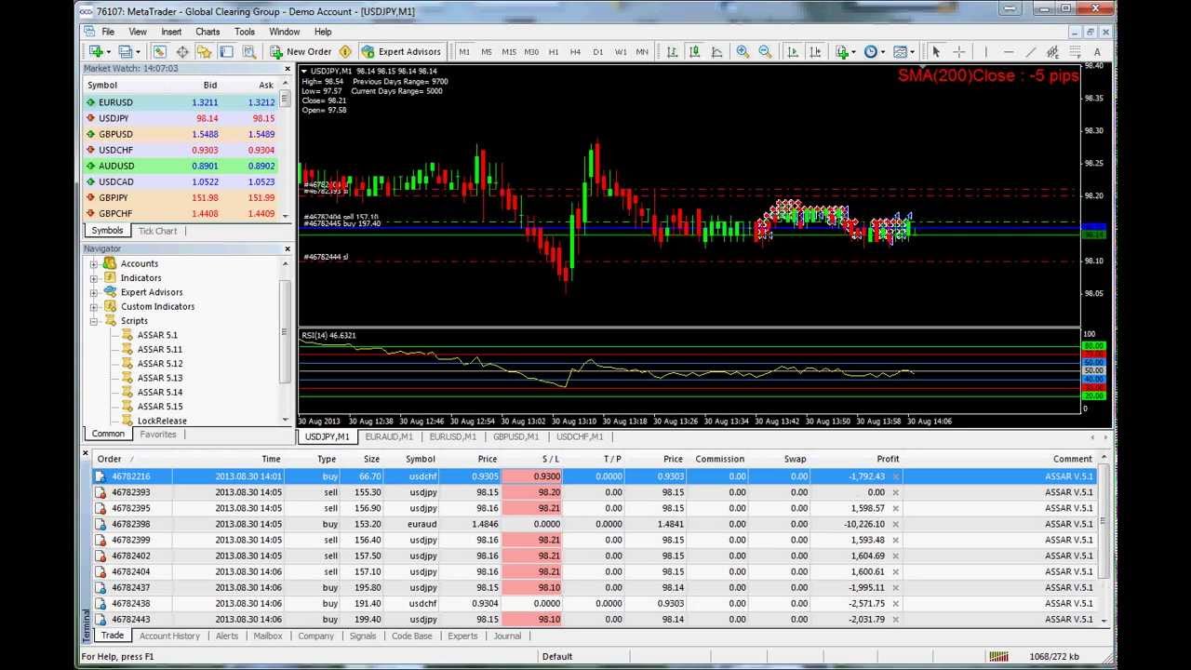
Task: Toggle the Terminal window icon
Action: pyautogui.click(x=226, y=52)
